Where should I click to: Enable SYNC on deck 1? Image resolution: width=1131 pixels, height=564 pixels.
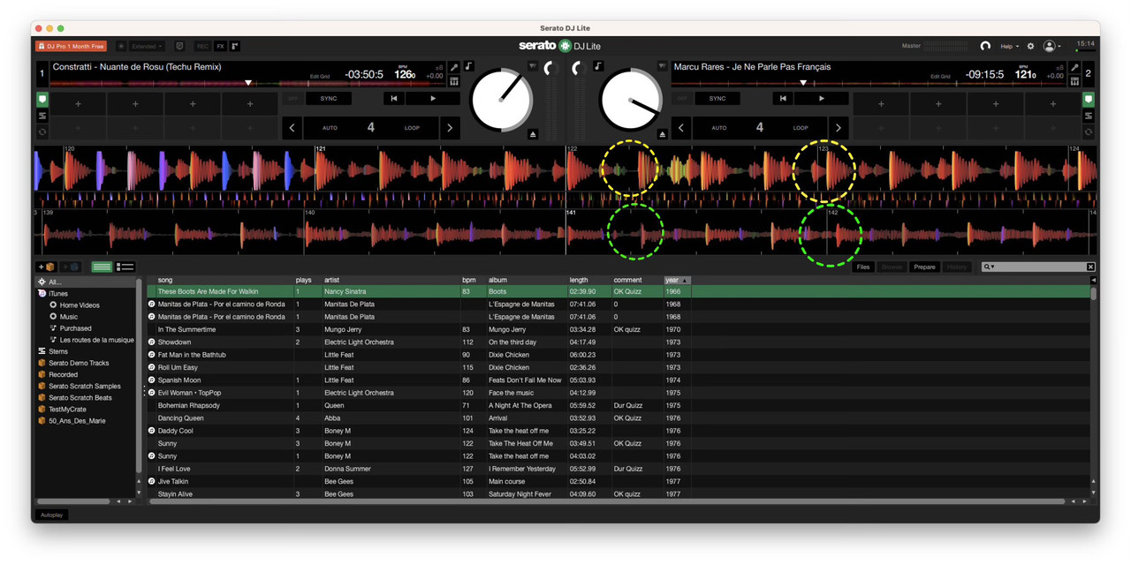point(329,99)
